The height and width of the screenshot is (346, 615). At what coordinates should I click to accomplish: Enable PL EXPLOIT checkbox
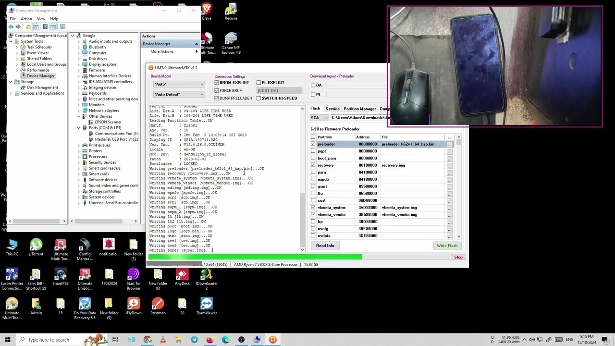click(258, 83)
